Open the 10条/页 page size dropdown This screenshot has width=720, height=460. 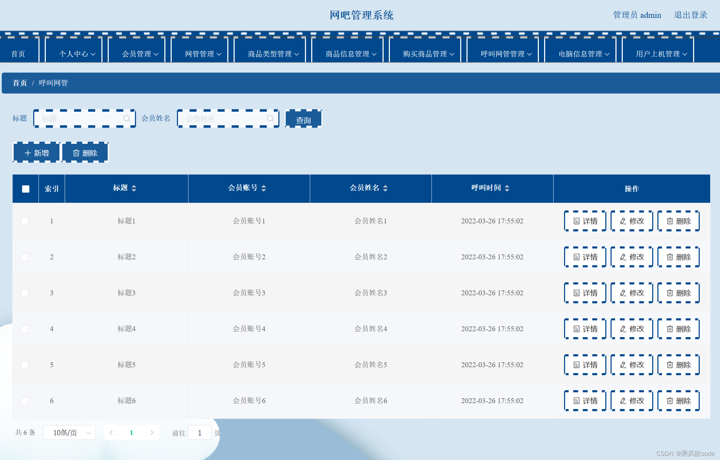pyautogui.click(x=70, y=433)
